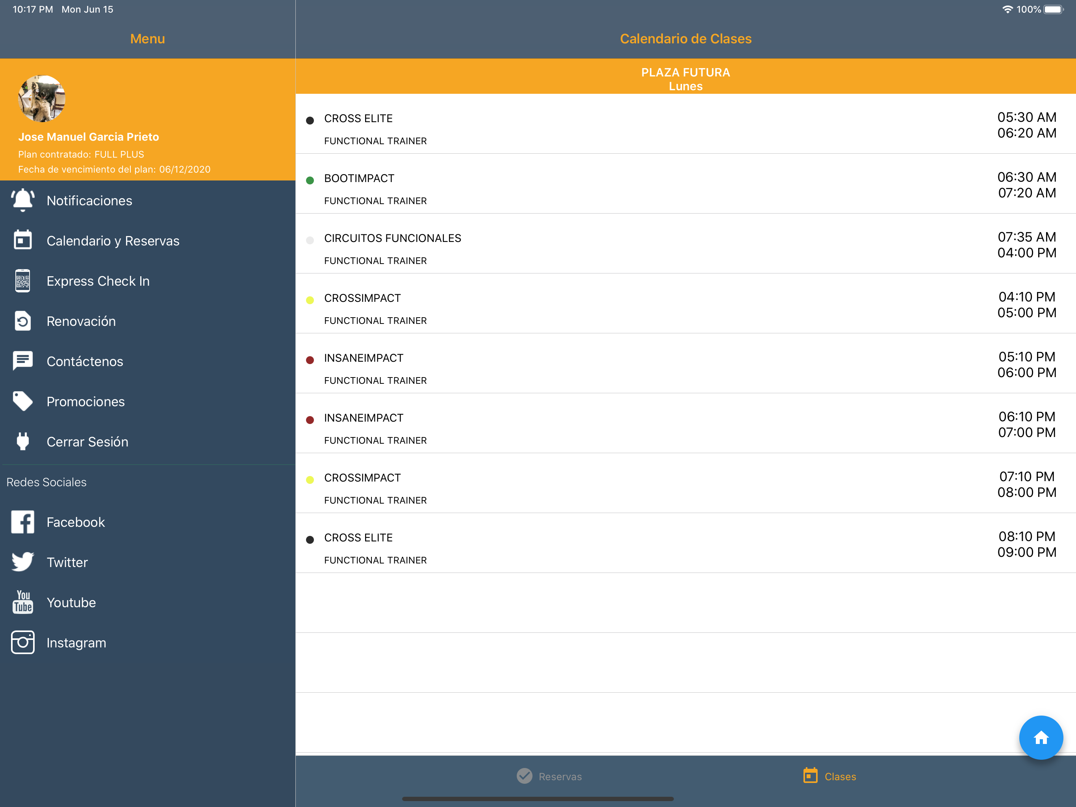Select INSANEIMPACT 06:10 PM class

(685, 424)
